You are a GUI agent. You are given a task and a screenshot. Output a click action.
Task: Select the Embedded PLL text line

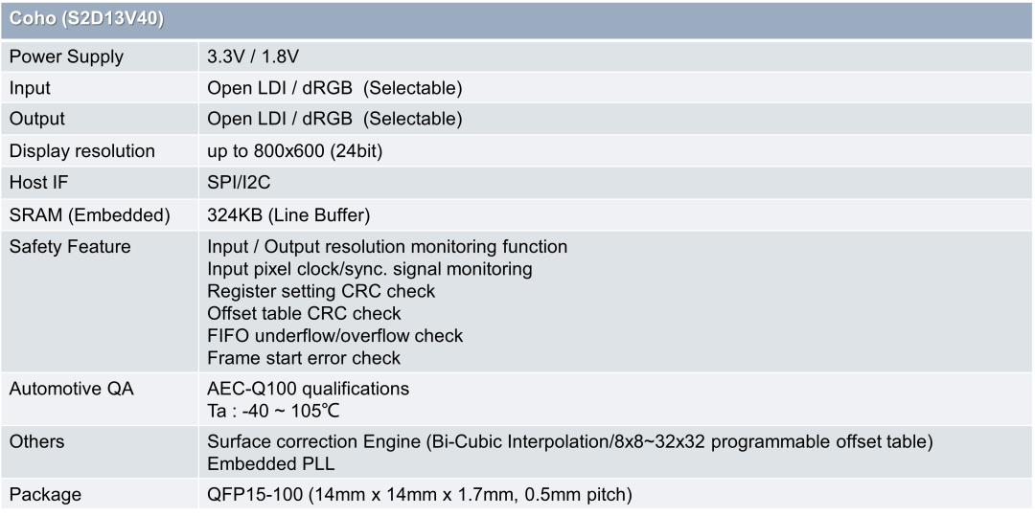(271, 464)
